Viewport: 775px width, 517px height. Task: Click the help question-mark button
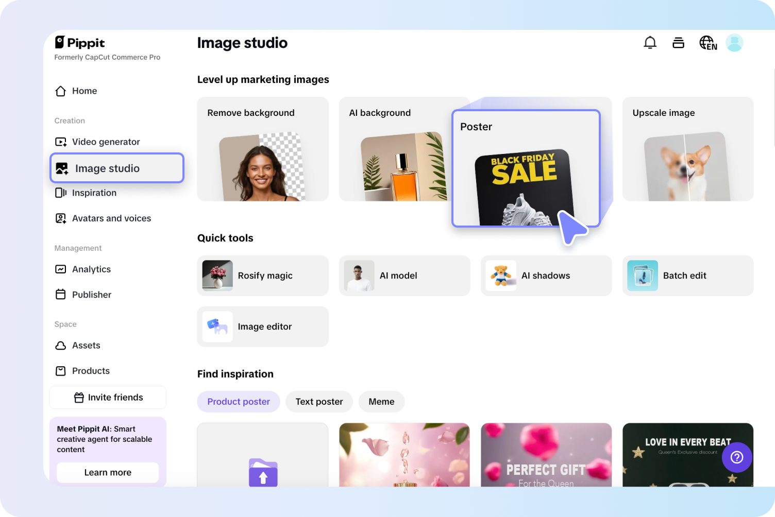[x=737, y=457]
